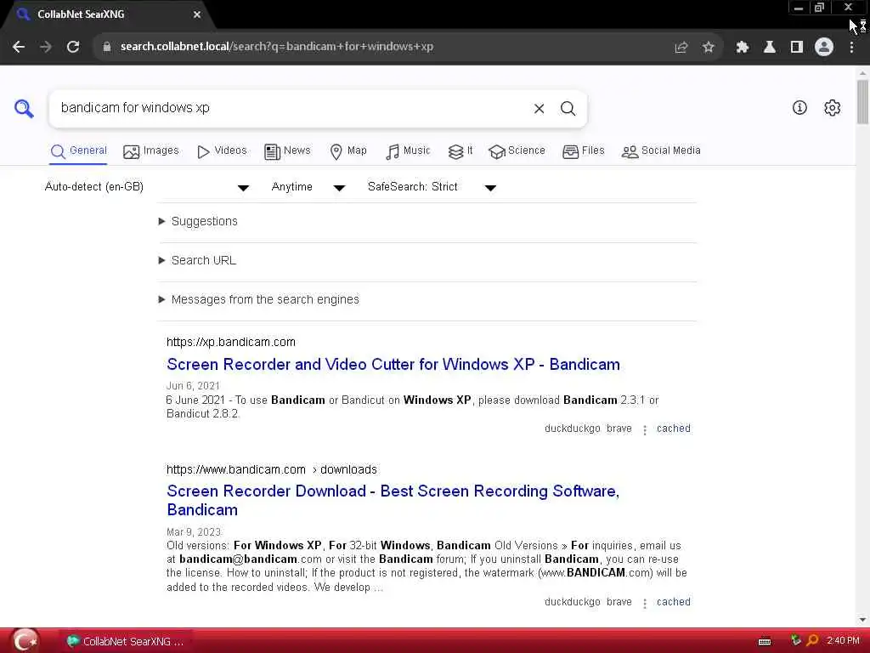Close the CollabNet SearXNG tab
This screenshot has width=870, height=653.
point(197,14)
